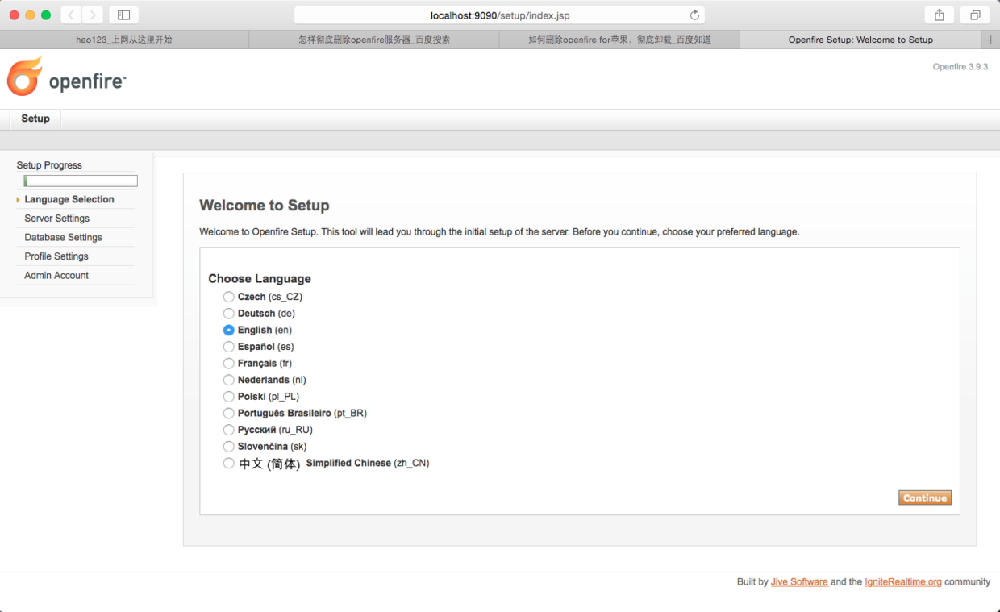
Task: Go back with the browser back arrow
Action: tap(71, 15)
